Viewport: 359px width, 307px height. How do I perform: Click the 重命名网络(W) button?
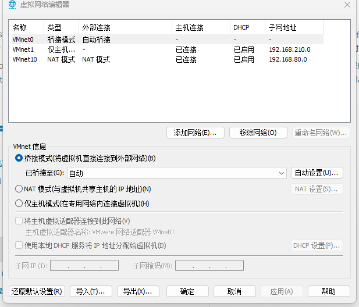[321, 133]
